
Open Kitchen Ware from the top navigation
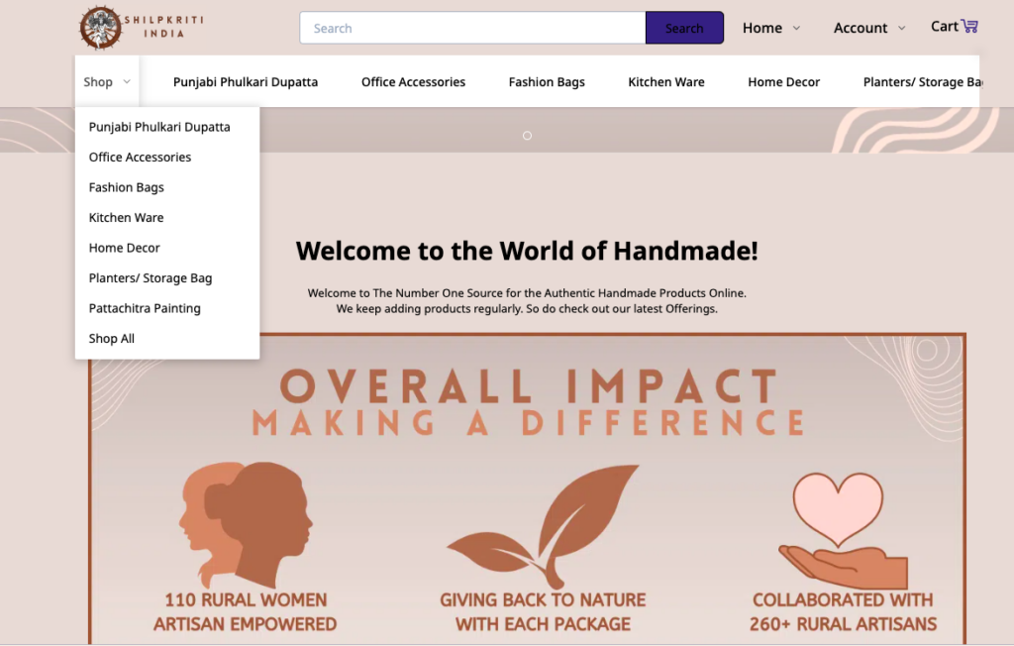(x=666, y=82)
